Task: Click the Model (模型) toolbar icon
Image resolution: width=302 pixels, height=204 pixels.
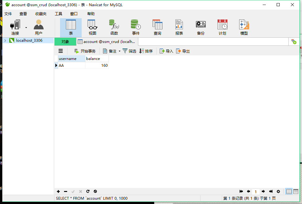Action: 244,25
